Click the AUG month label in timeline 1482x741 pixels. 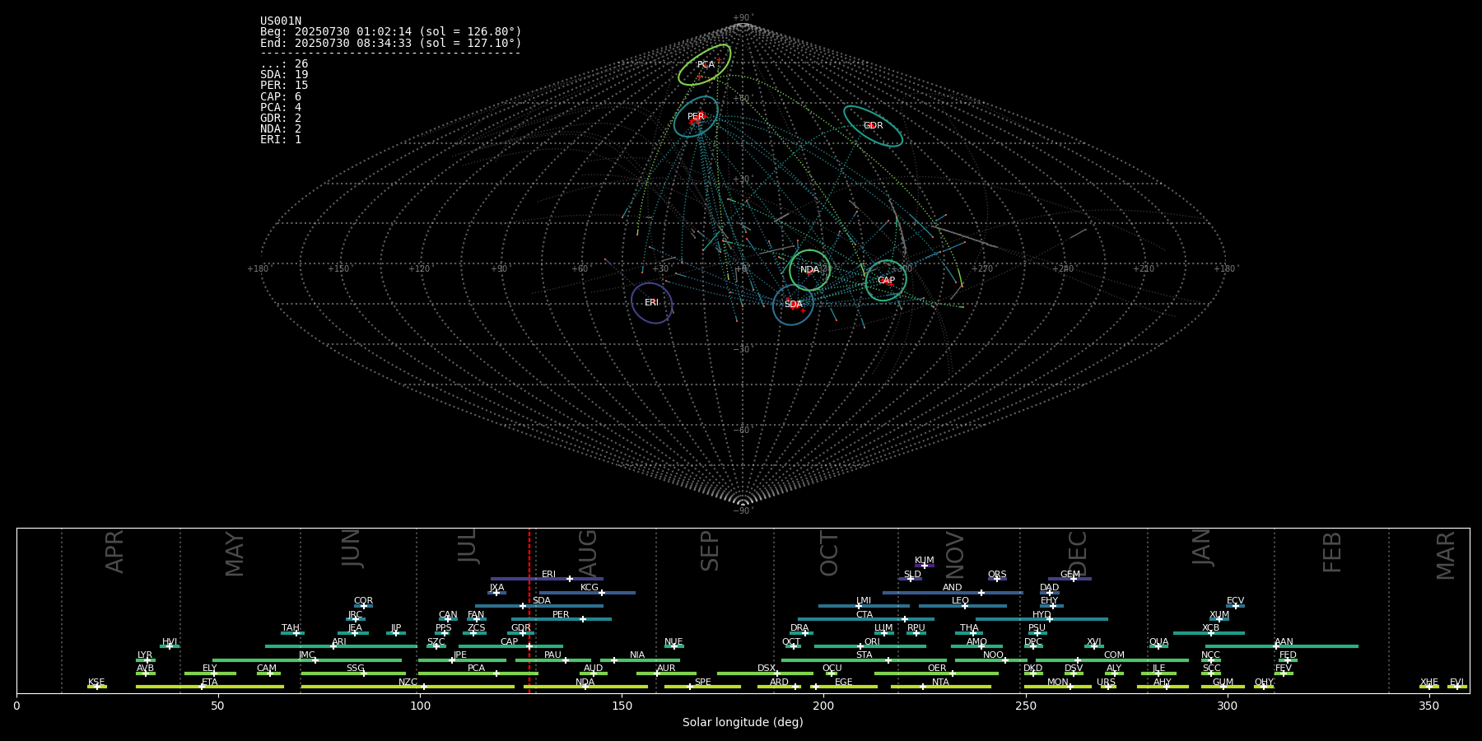click(588, 553)
